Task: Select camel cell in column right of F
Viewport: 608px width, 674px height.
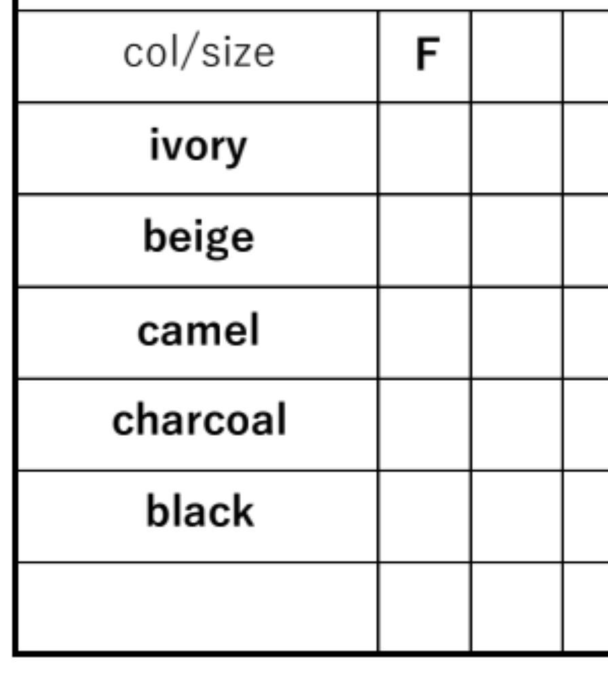Action: (516, 333)
